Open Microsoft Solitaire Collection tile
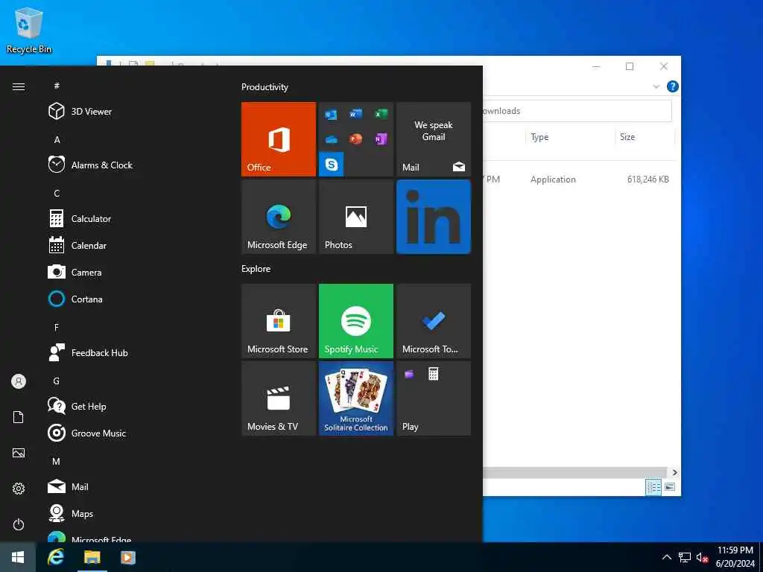The height and width of the screenshot is (572, 763). (x=356, y=398)
